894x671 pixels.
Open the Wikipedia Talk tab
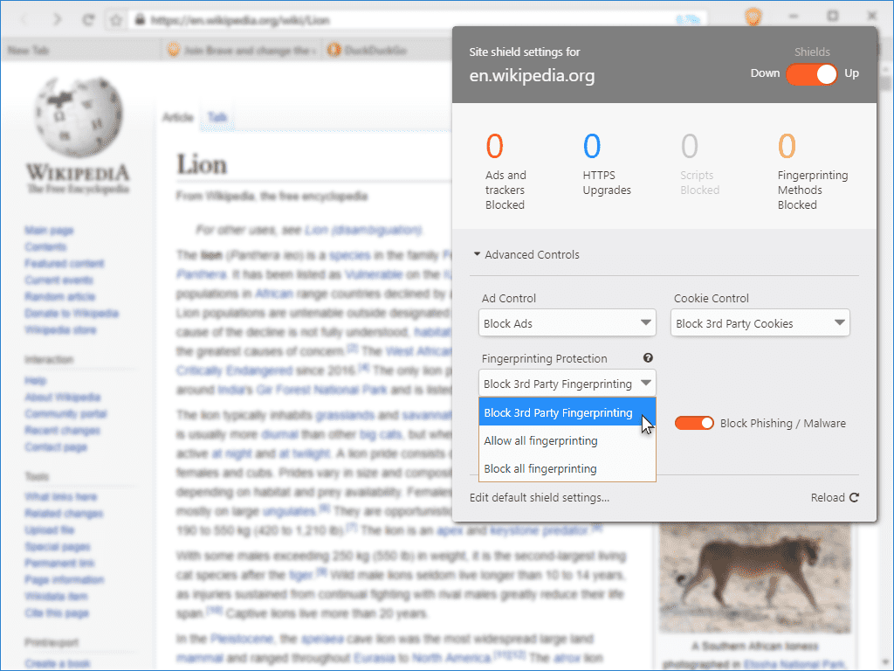217,118
